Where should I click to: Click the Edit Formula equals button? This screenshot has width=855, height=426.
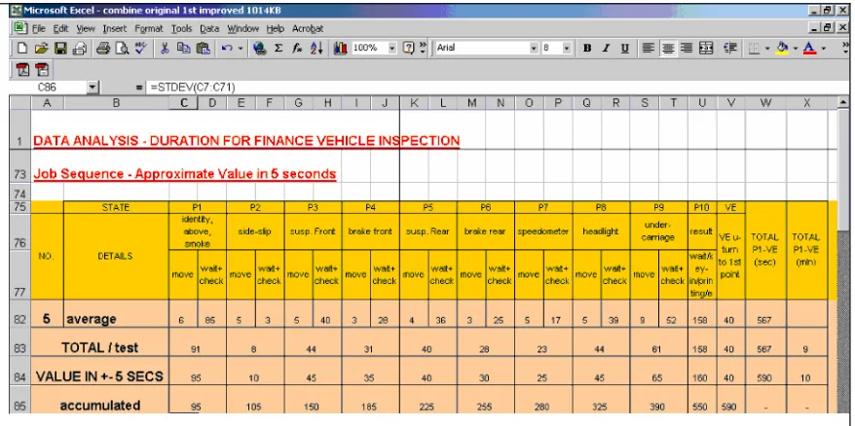139,88
